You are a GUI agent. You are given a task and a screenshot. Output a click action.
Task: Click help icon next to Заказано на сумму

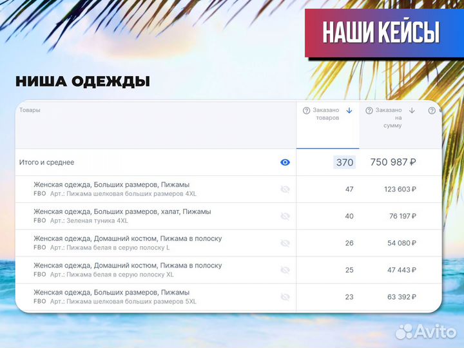(x=369, y=111)
